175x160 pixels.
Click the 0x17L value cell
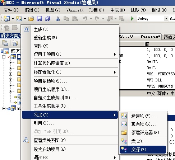(152, 62)
